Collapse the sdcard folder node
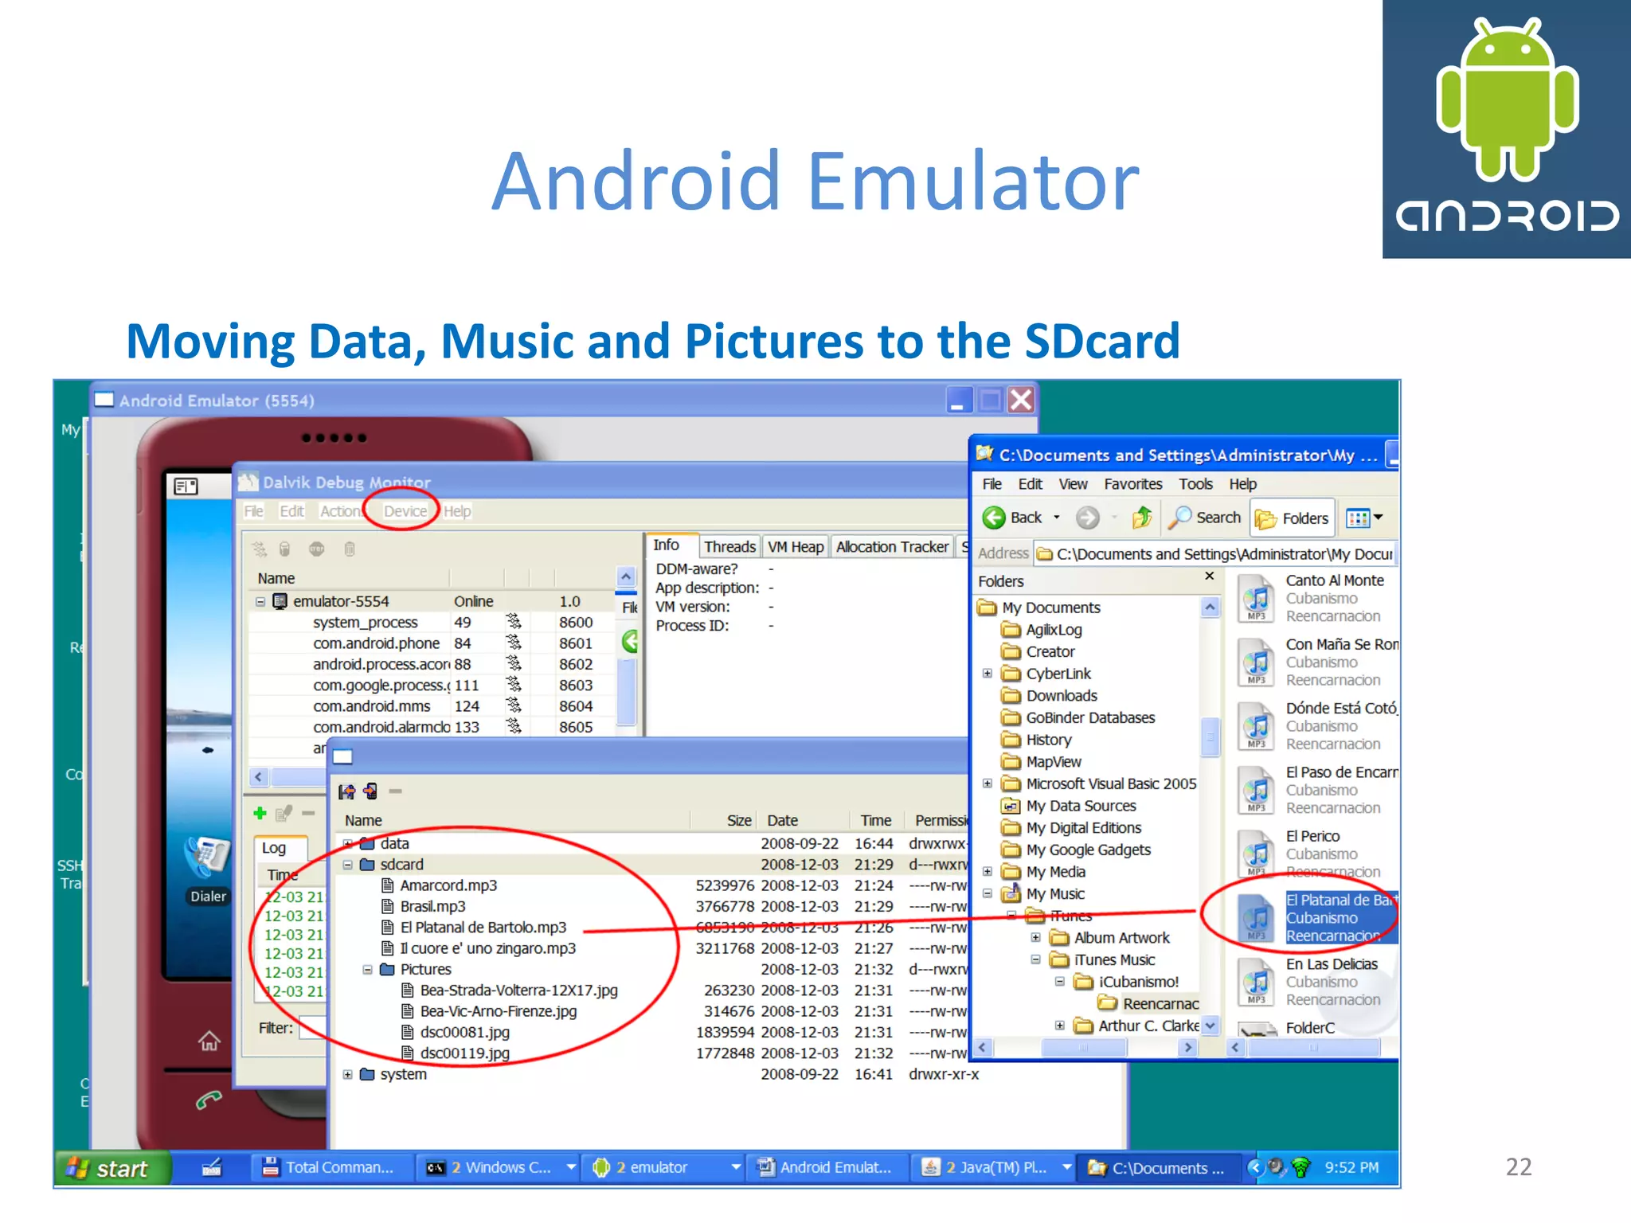This screenshot has height=1223, width=1631. (x=348, y=865)
